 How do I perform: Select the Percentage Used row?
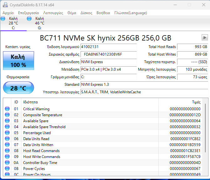103,133
